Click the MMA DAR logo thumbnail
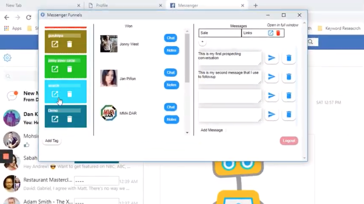 [109, 113]
